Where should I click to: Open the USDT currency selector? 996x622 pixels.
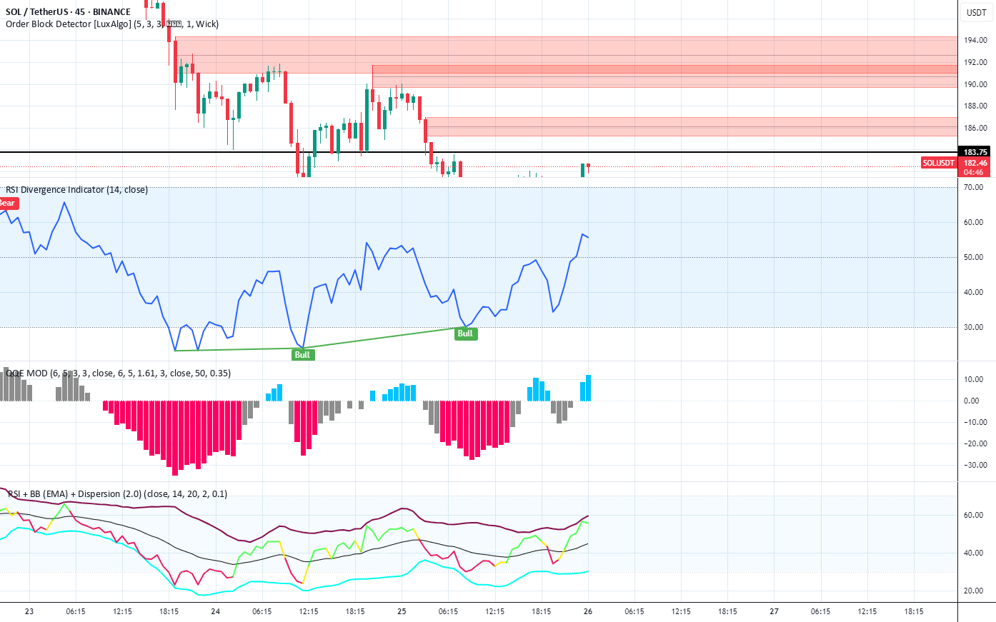pos(976,12)
